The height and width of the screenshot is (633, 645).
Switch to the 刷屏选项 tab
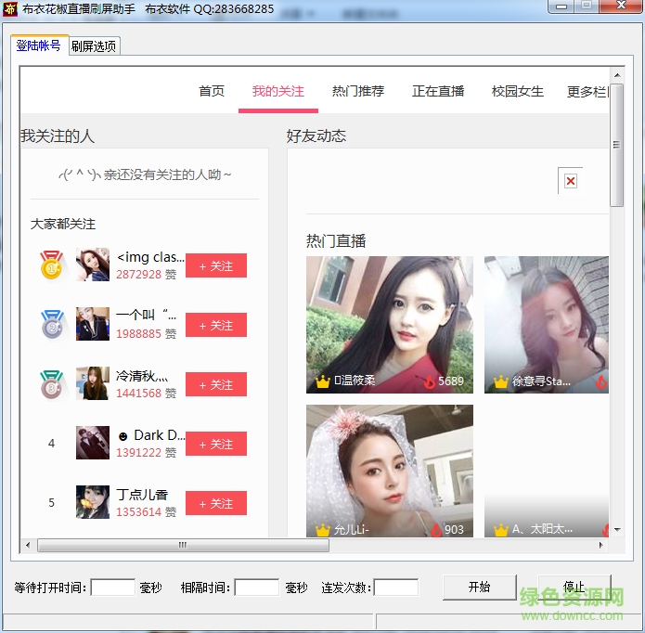click(x=94, y=46)
